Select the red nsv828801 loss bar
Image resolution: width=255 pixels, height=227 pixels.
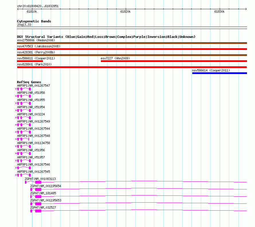[132, 67]
